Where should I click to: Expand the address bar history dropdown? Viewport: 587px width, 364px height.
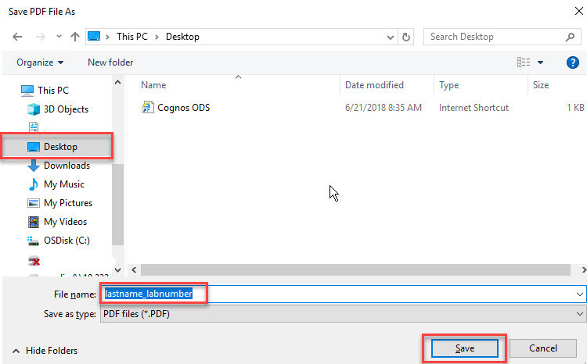coord(390,37)
